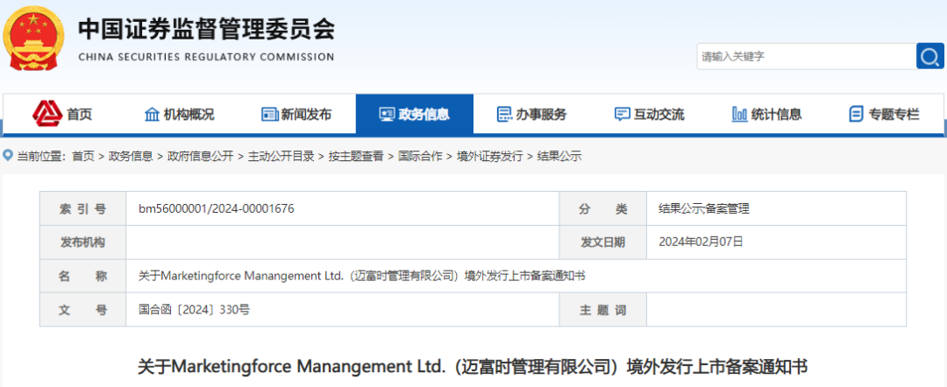Click the 文号 label cell
This screenshot has height=387, width=947.
[x=82, y=310]
